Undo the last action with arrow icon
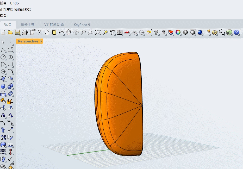This screenshot has width=243, height=169. point(61,33)
